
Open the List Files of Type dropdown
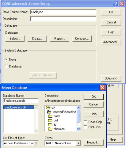point(36,143)
